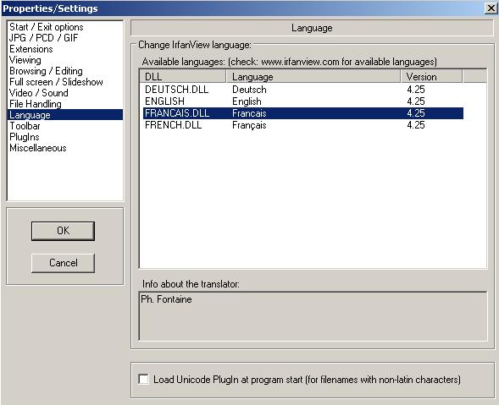
Task: Select JPG / PCD / GIF category
Action: (x=43, y=38)
